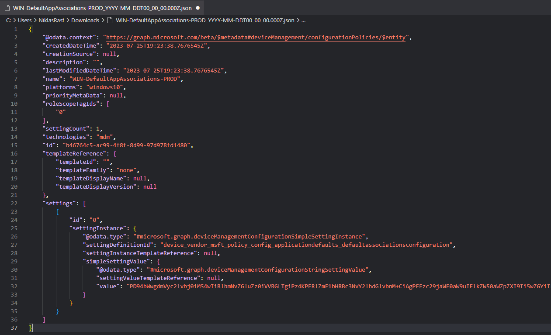
Task: Click the file icon in the breadcrumb bar
Action: [x=110, y=20]
